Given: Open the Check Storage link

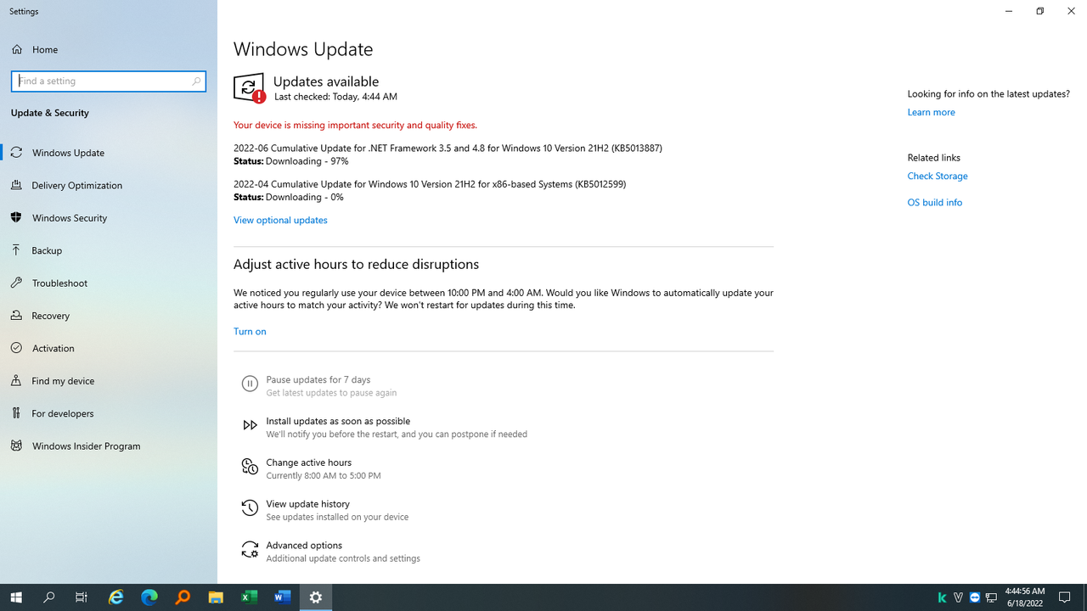Looking at the screenshot, I should 938,177.
